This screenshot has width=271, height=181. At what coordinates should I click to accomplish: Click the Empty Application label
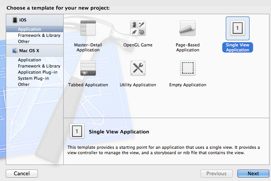tap(188, 85)
